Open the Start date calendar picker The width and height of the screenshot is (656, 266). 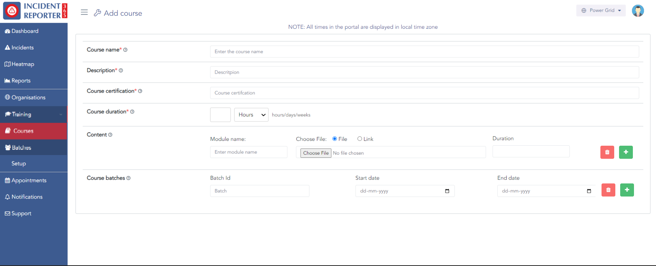(x=447, y=191)
